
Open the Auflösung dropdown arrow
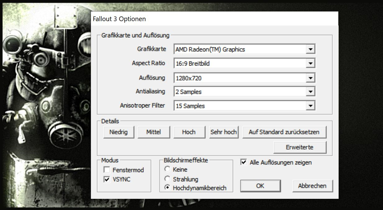(310, 78)
